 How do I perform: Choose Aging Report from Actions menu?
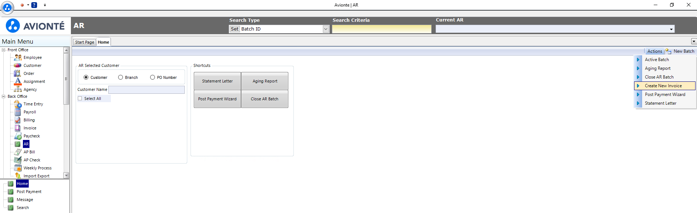pyautogui.click(x=665, y=68)
